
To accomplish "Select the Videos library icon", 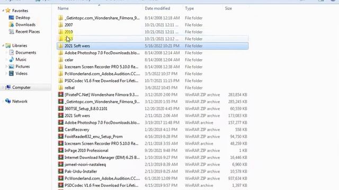I will click(11, 73).
